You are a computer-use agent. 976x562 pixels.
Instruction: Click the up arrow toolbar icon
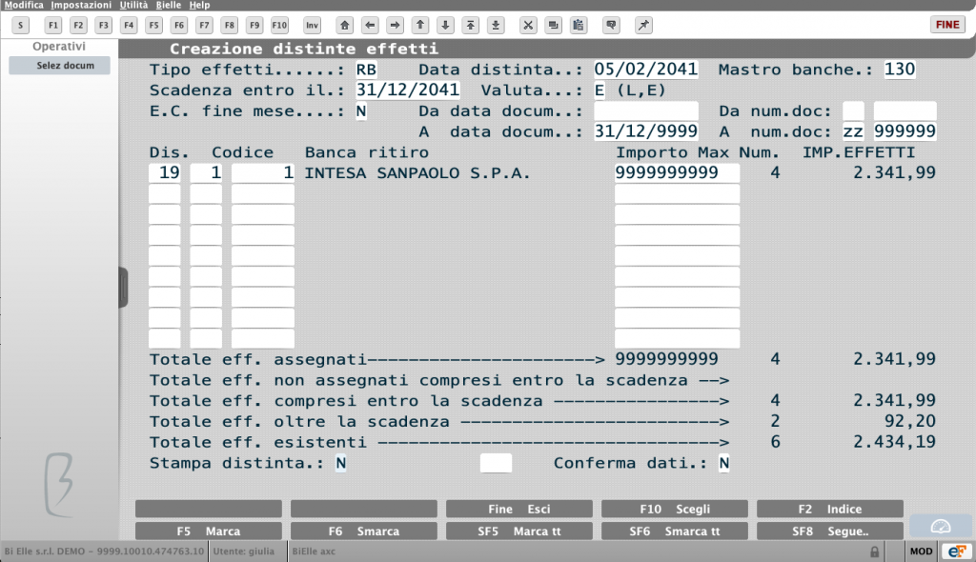(x=420, y=26)
